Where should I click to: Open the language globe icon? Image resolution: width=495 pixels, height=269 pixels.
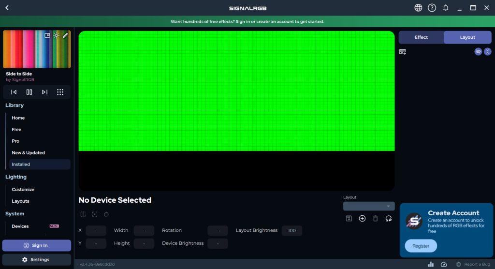[x=418, y=8]
